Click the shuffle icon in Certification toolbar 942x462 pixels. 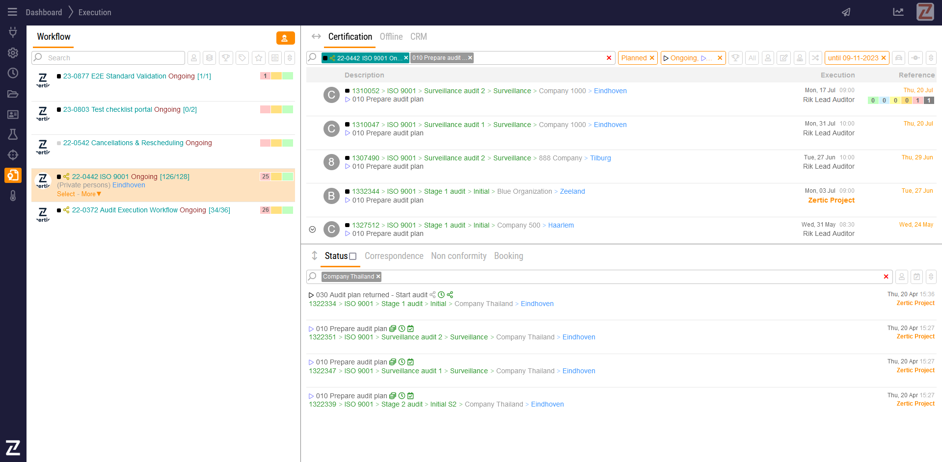815,58
